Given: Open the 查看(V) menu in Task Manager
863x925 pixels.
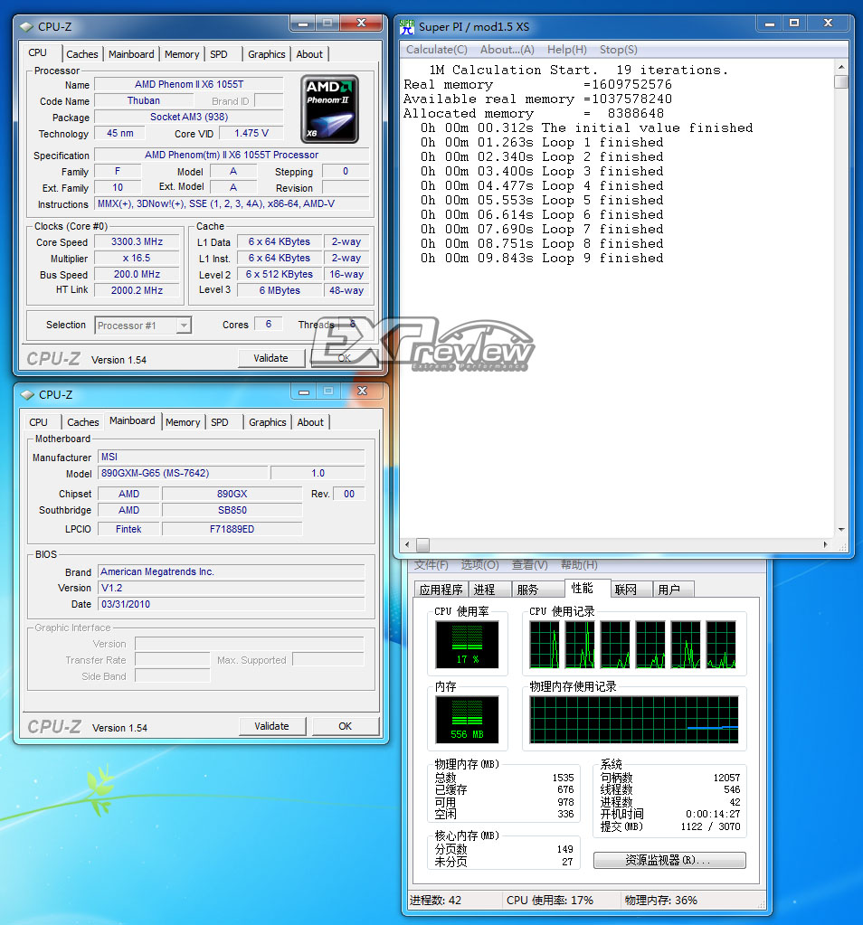Looking at the screenshot, I should [x=529, y=565].
